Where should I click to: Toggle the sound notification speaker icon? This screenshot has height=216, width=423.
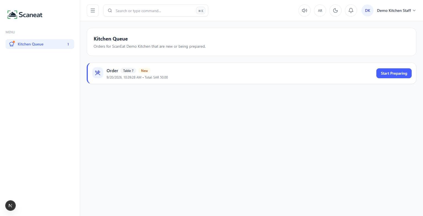click(305, 10)
